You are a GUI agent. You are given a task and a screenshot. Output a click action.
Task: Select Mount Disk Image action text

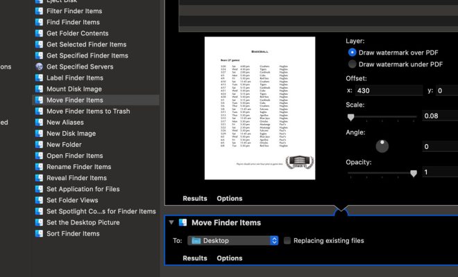pyautogui.click(x=74, y=89)
